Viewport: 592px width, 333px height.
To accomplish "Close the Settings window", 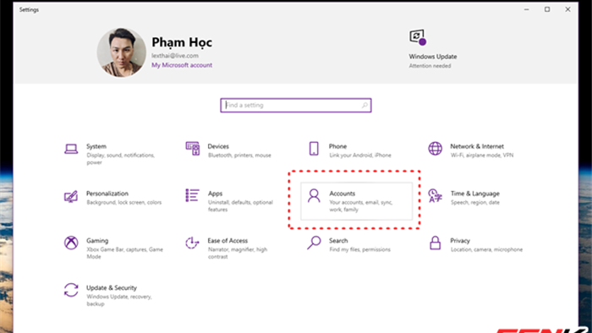I will (567, 9).
